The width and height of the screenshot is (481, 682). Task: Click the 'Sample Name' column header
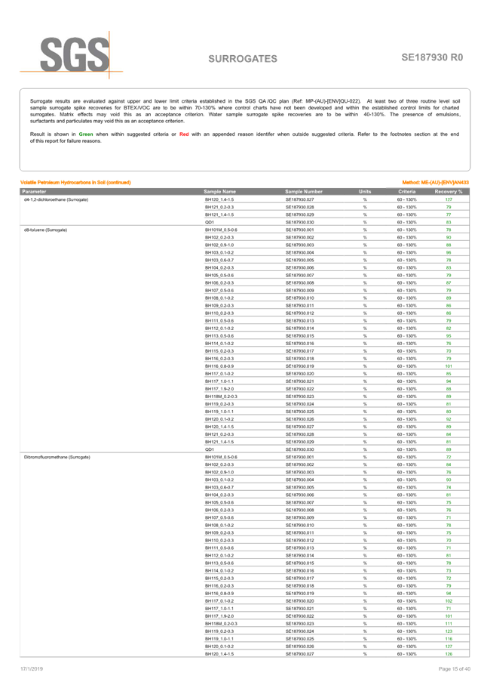219,191
